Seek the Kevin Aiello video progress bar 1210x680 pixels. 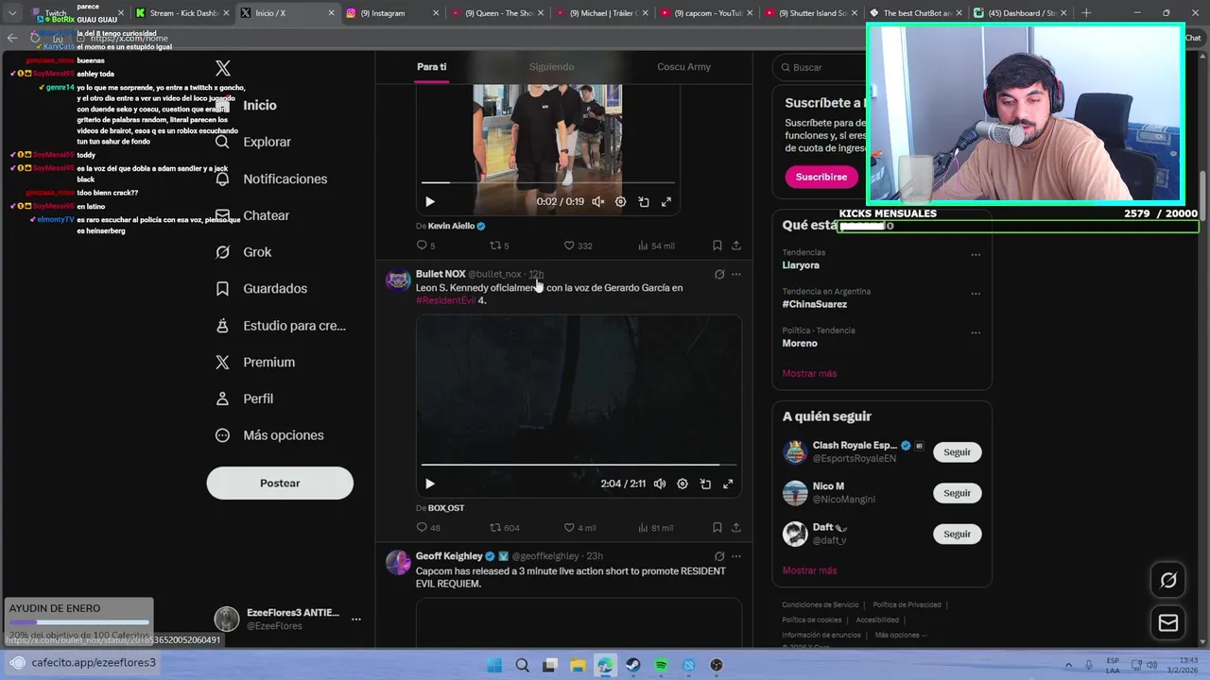click(x=548, y=182)
